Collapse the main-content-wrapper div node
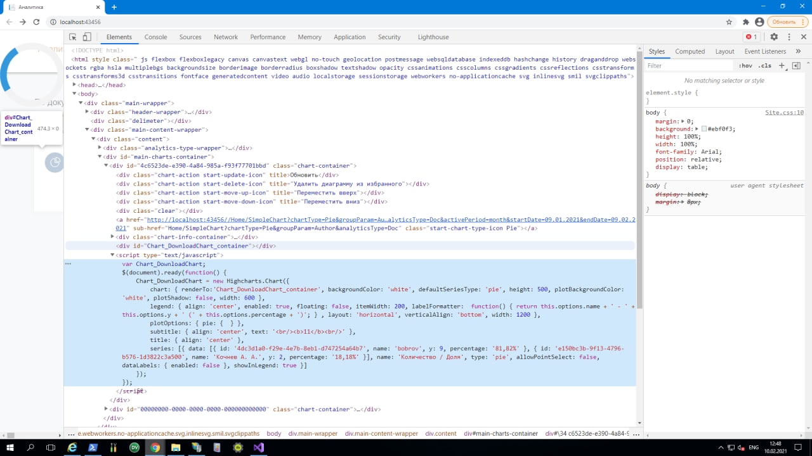 [88, 130]
